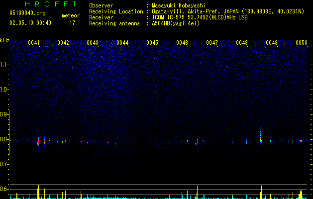
Task: Click the meteor count 17
Action: point(72,23)
